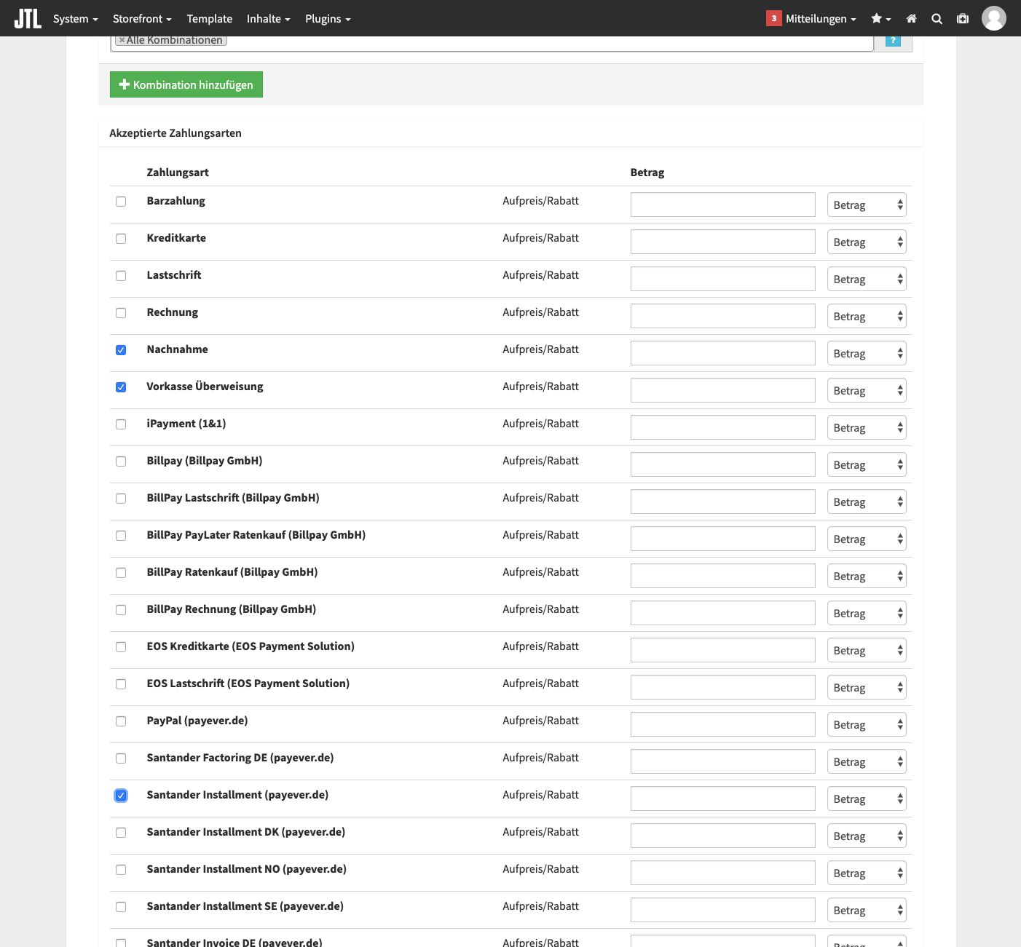This screenshot has width=1021, height=947.
Task: Open Betrag dropdown for Barzahlung
Action: 867,205
